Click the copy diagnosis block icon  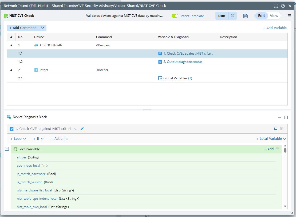276,129
